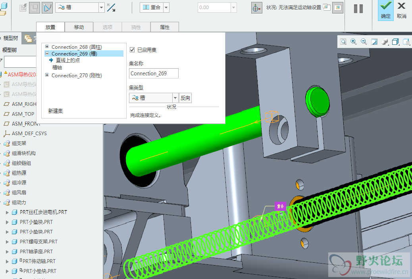412x279 pixels.
Task: Click the zoom in magnifier icon
Action: pos(354,42)
